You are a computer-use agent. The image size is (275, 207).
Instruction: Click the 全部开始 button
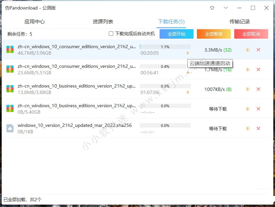[x=177, y=34]
